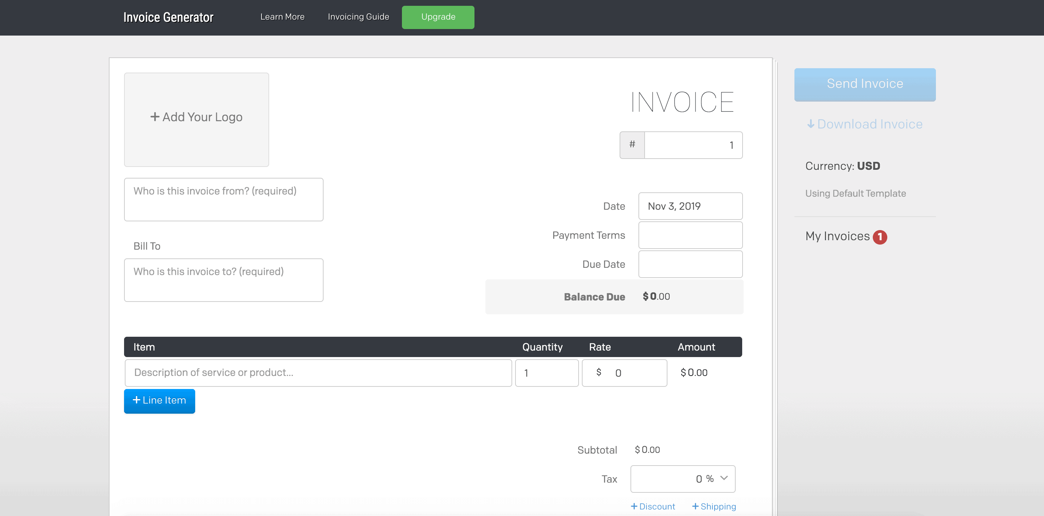Click the Using Default Template link
The width and height of the screenshot is (1044, 516).
pyautogui.click(x=855, y=193)
